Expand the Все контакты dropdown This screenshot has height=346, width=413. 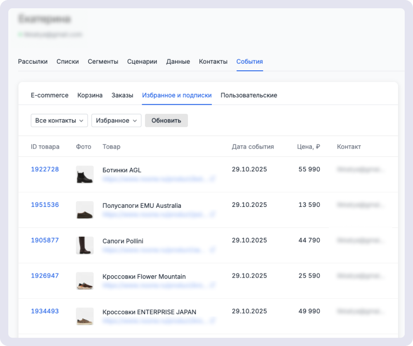click(x=59, y=120)
